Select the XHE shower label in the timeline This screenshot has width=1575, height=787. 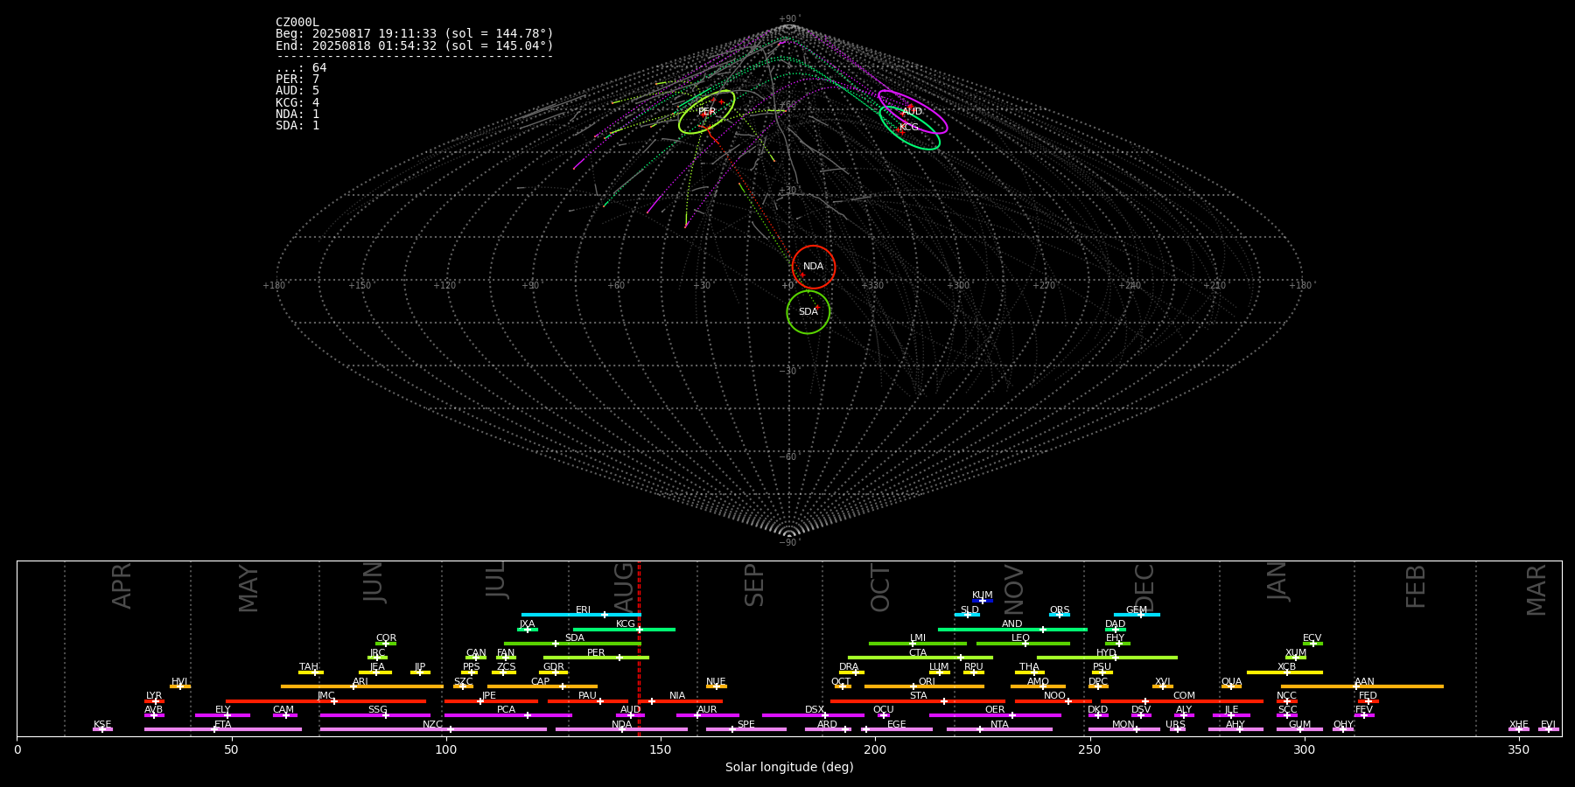point(1518,725)
